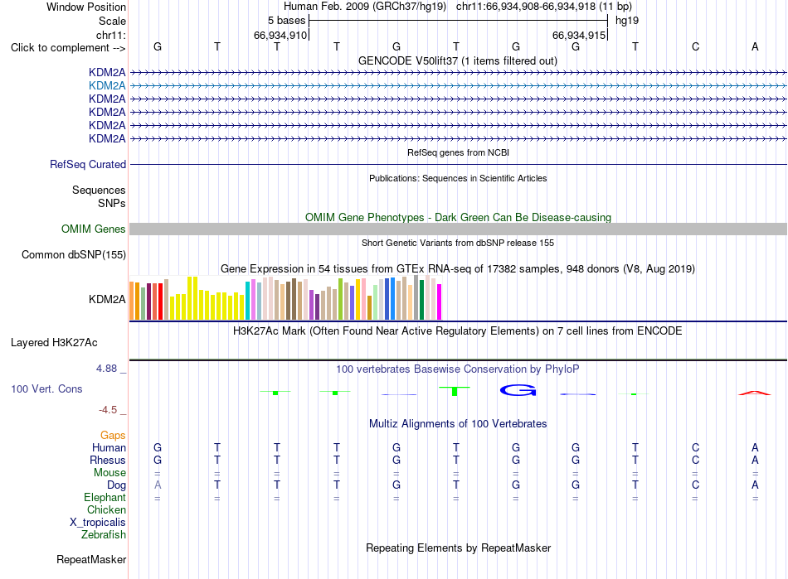The height and width of the screenshot is (579, 788).
Task: Select the Human species row label
Action: (x=109, y=447)
